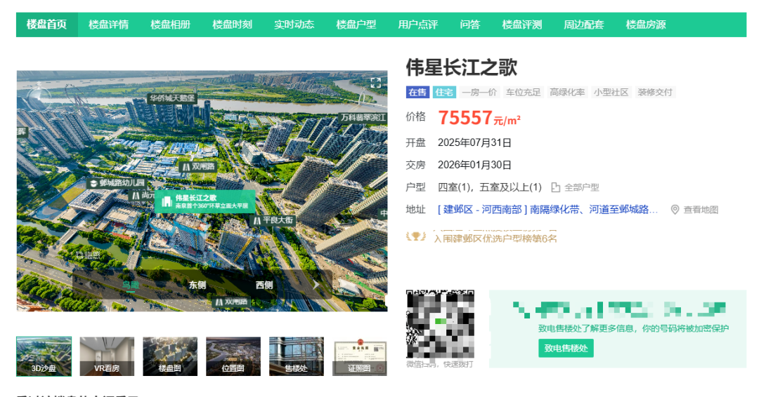
Task: Open the 楼盘相册 tab
Action: [x=170, y=25]
